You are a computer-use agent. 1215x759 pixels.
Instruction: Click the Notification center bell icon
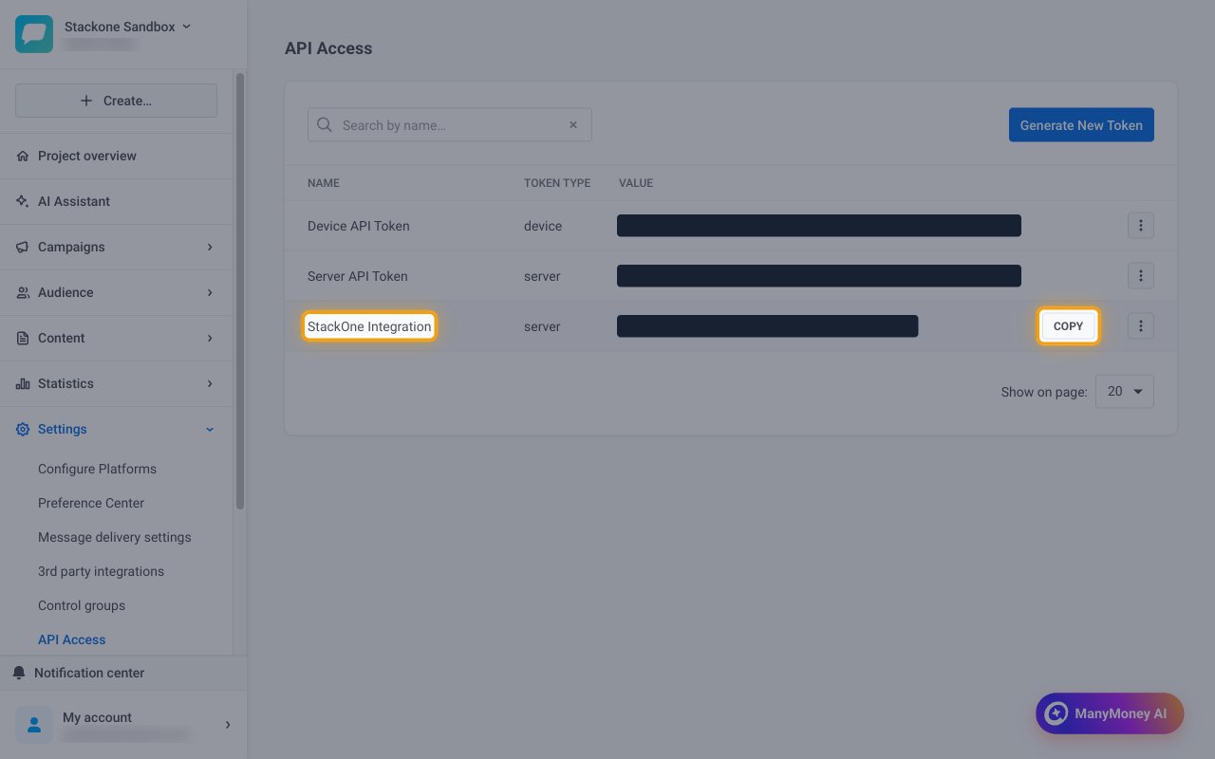point(19,673)
